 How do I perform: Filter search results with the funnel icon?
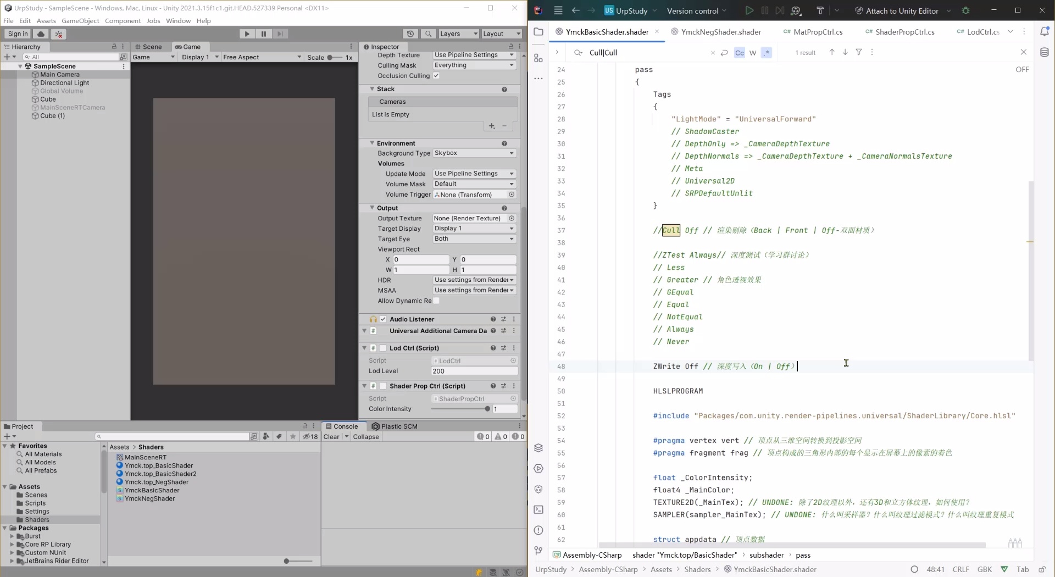pos(859,52)
